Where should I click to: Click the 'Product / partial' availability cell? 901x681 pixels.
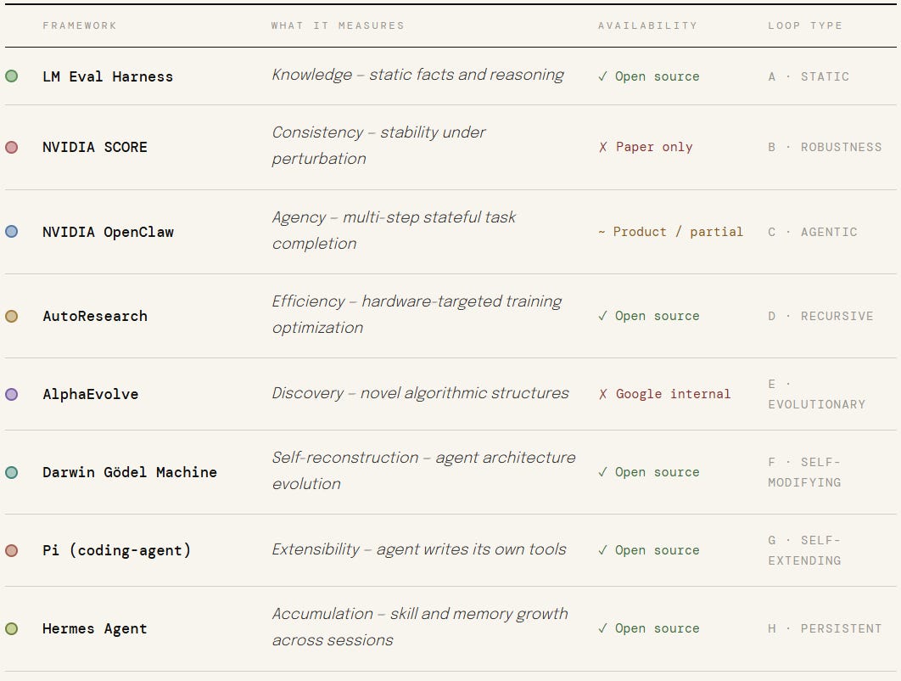[x=670, y=232]
